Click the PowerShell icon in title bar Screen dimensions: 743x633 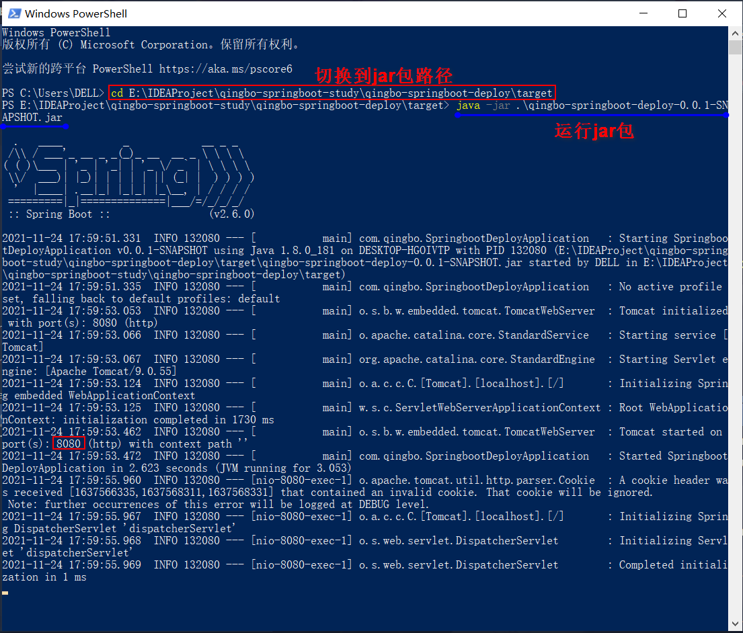pyautogui.click(x=14, y=13)
